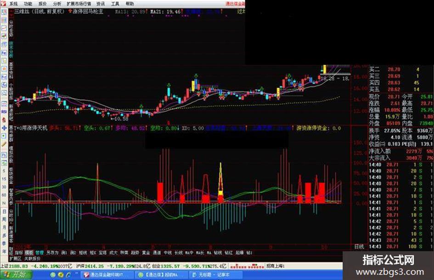Select the 短线 template tab

(x=83, y=252)
